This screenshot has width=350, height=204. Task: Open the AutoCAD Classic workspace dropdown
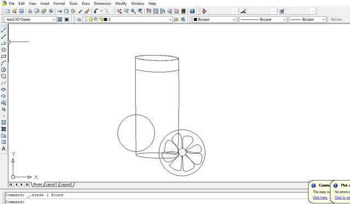tap(30, 20)
